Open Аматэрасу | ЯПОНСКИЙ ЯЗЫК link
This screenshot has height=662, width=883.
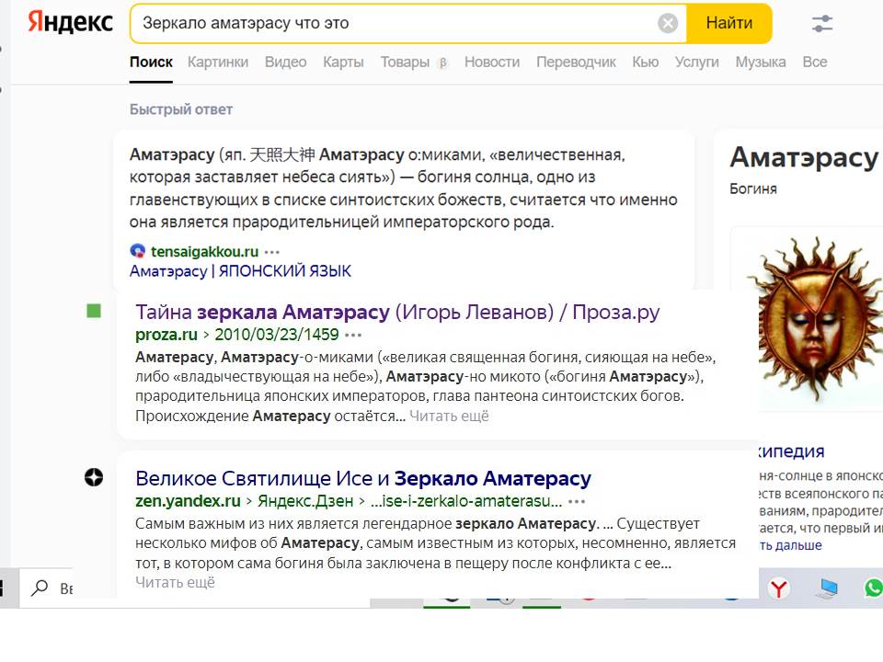click(240, 270)
